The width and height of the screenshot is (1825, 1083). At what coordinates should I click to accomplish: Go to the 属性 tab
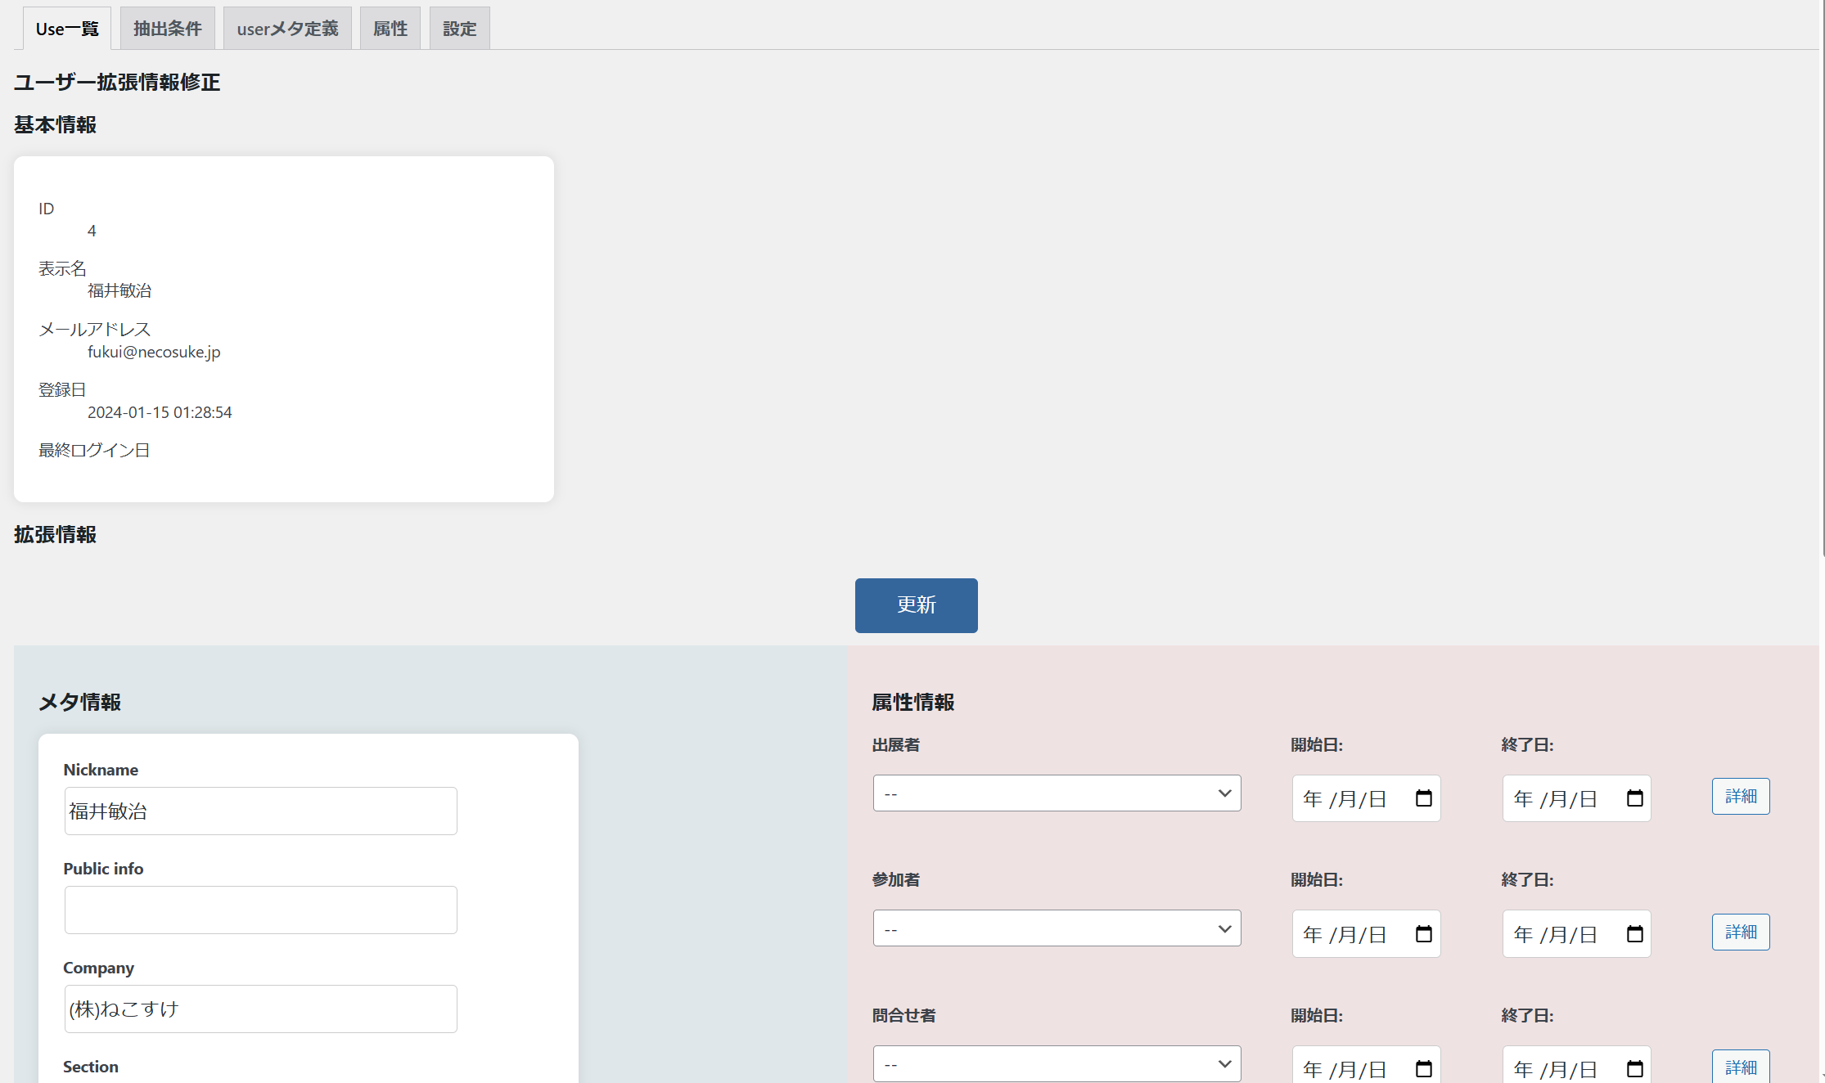click(390, 29)
